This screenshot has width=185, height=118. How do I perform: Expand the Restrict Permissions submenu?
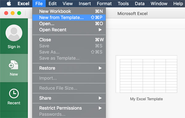[69, 108]
